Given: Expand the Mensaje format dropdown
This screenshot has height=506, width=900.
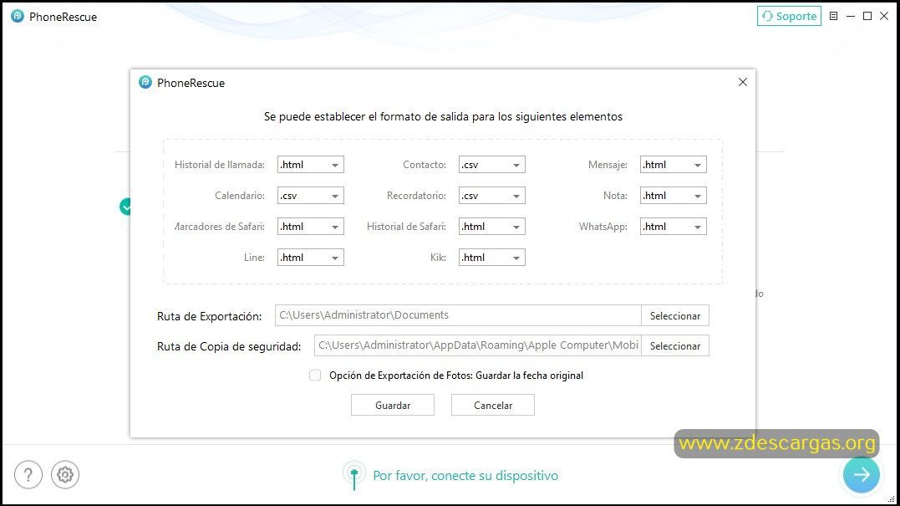Looking at the screenshot, I should (674, 165).
